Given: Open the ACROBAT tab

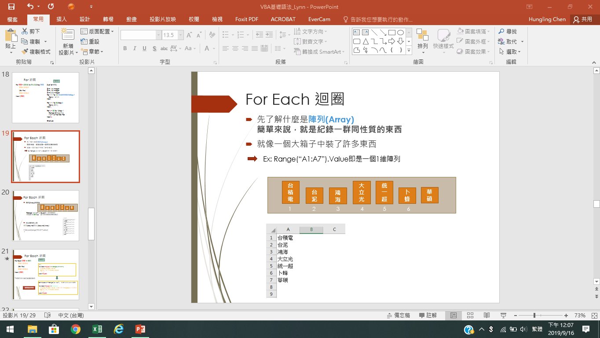Looking at the screenshot, I should [283, 19].
